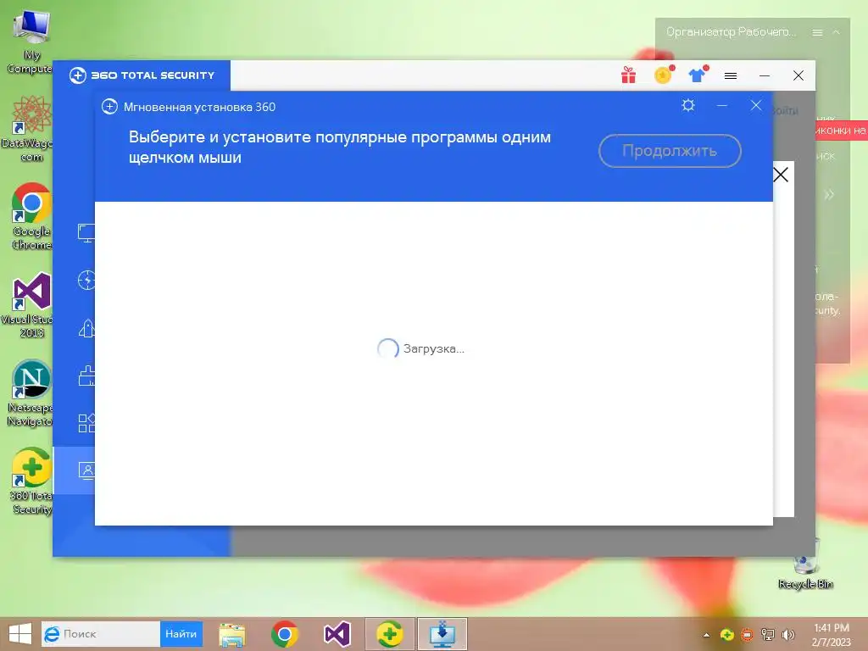Expand the double chevron in organizer panel

[829, 195]
